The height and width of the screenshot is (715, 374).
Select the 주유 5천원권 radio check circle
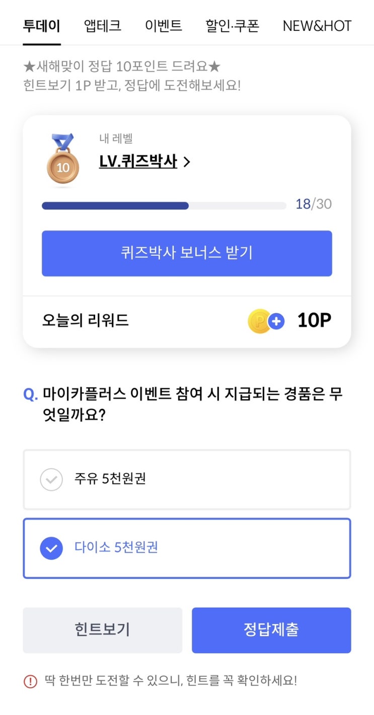(51, 479)
